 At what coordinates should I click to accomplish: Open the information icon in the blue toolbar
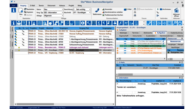pos(14,23)
